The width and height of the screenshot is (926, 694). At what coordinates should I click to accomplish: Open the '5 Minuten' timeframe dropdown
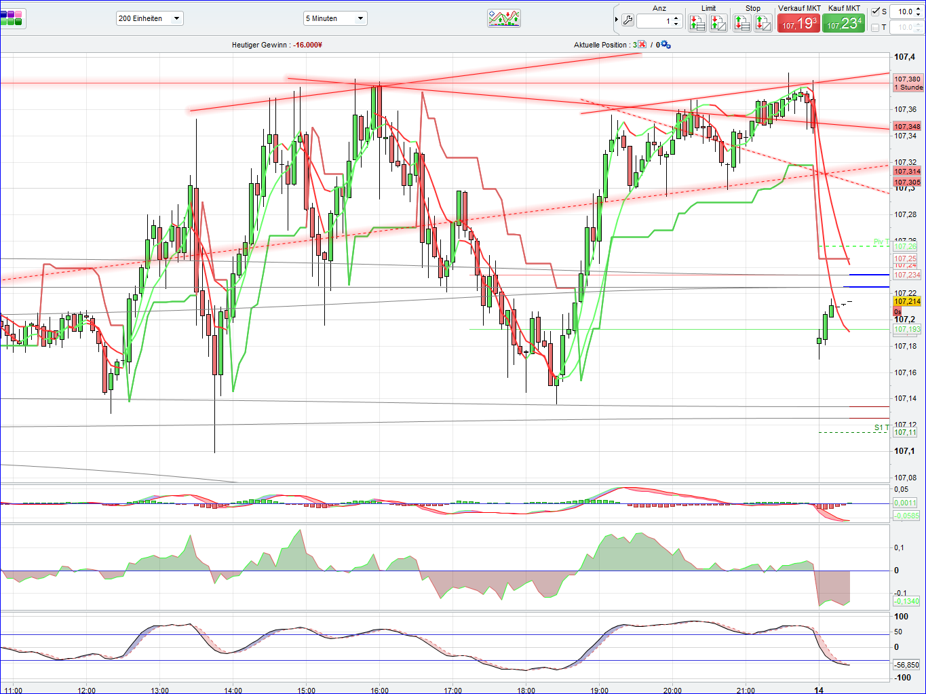(x=335, y=18)
